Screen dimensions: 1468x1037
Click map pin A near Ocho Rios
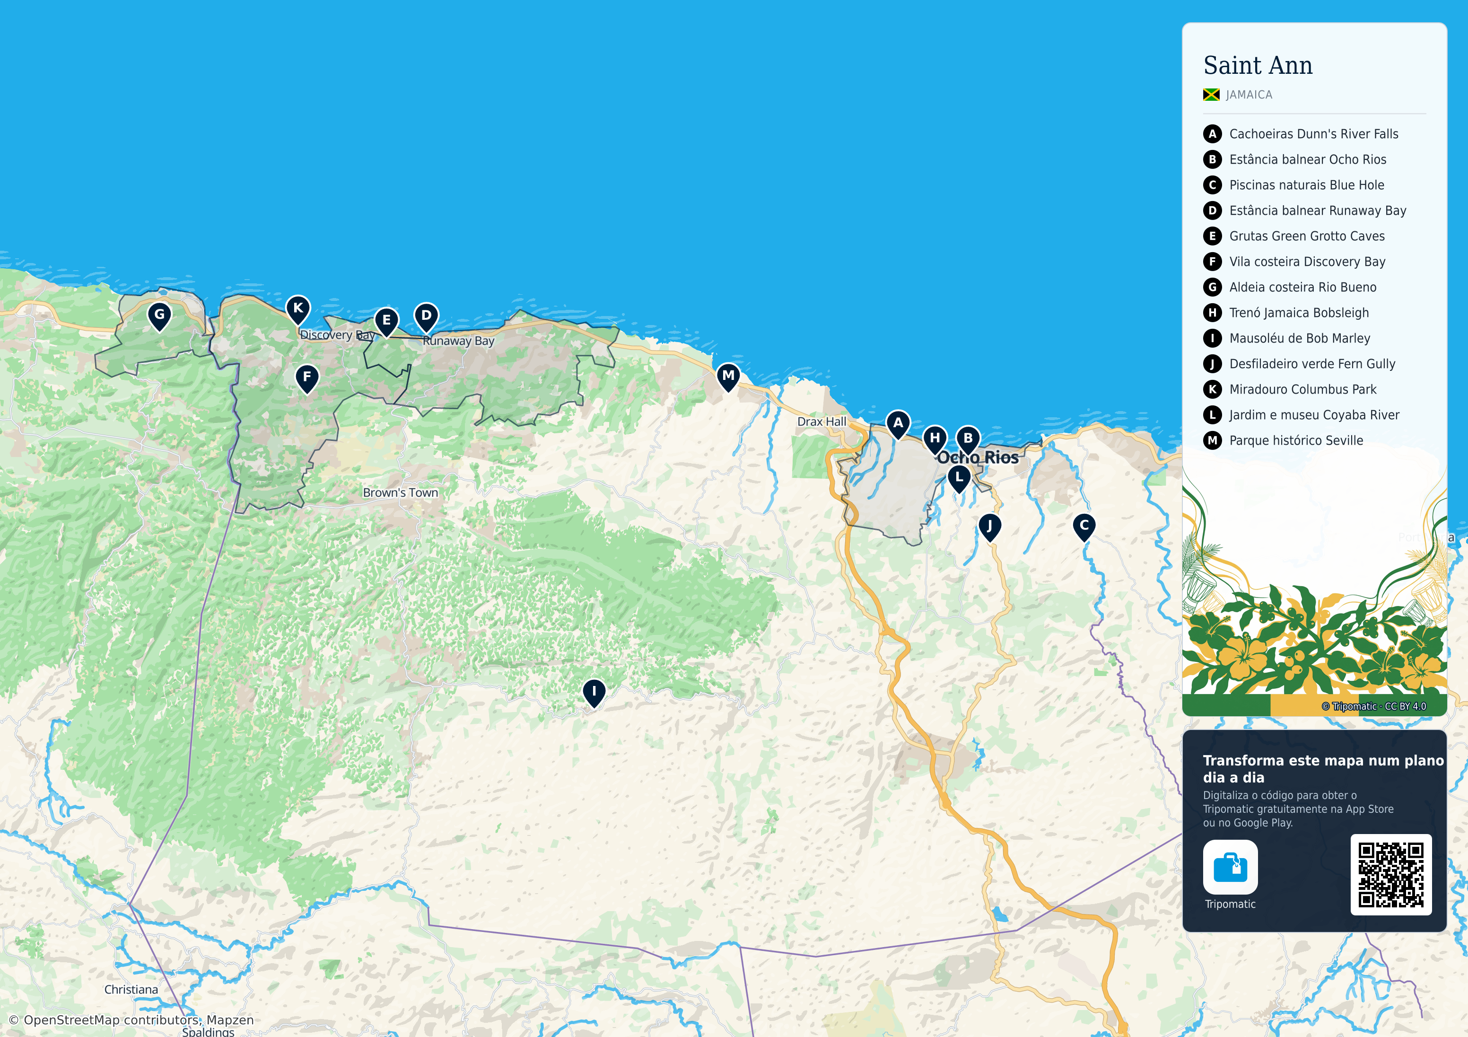pyautogui.click(x=898, y=424)
